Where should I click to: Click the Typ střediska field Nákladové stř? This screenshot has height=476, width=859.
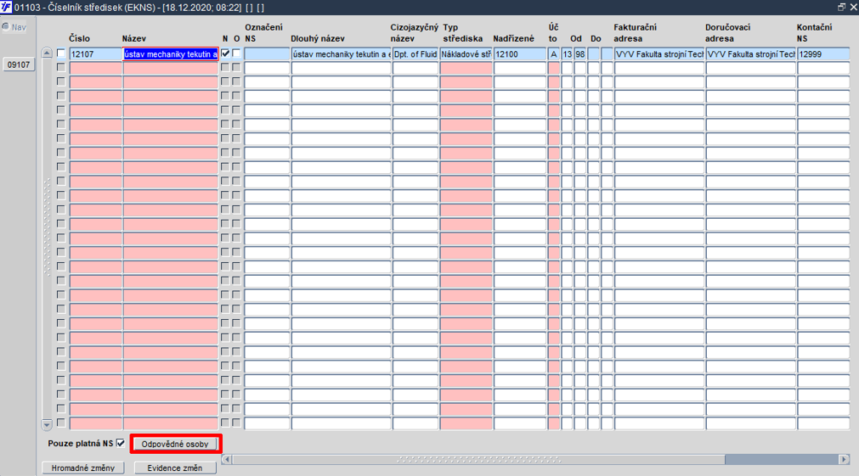coord(466,54)
